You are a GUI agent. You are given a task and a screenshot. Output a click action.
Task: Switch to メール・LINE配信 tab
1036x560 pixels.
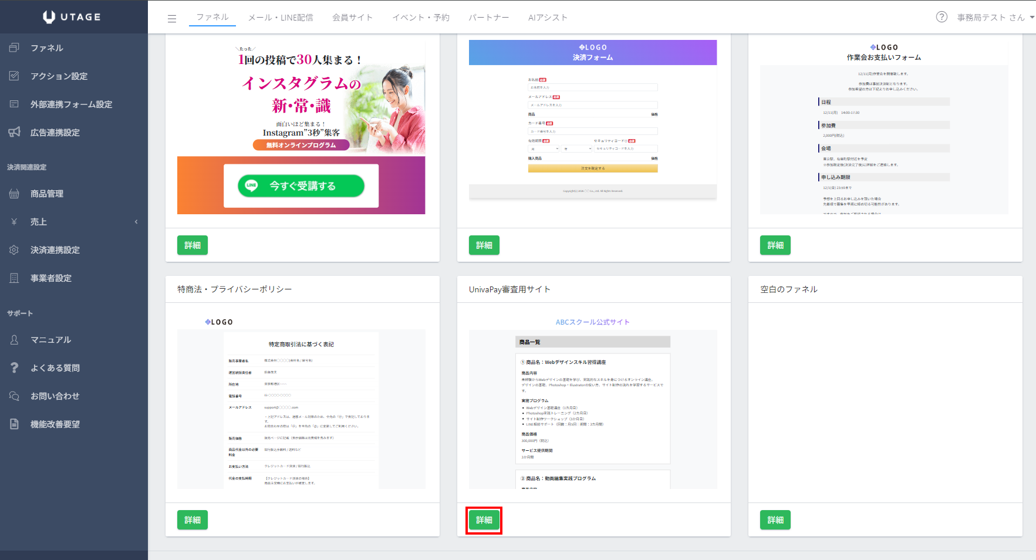(x=281, y=18)
